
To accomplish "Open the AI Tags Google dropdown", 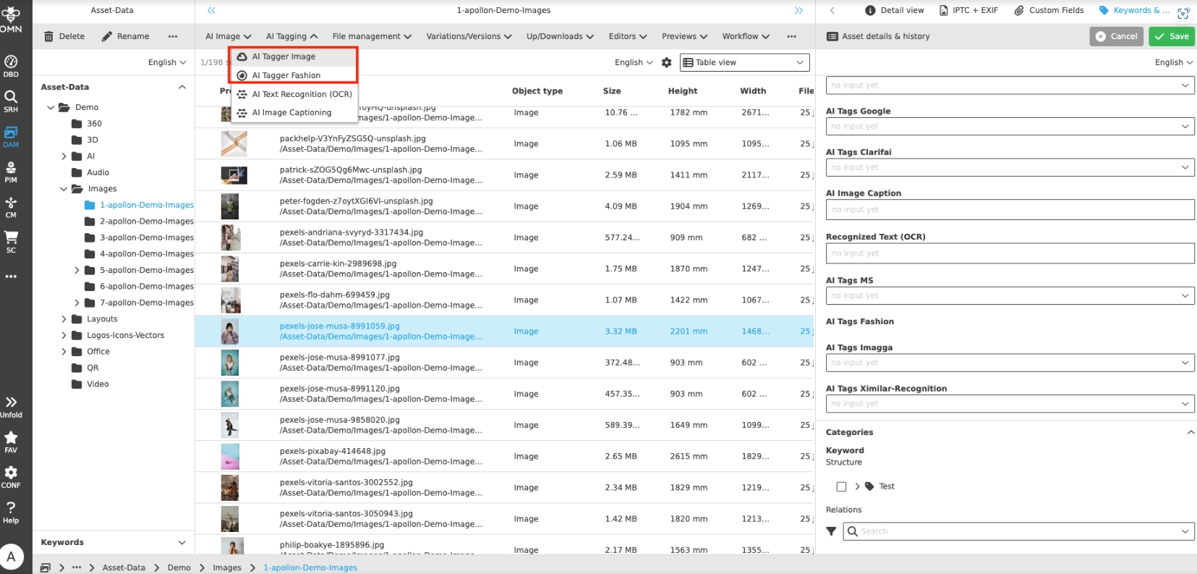I will click(1010, 127).
